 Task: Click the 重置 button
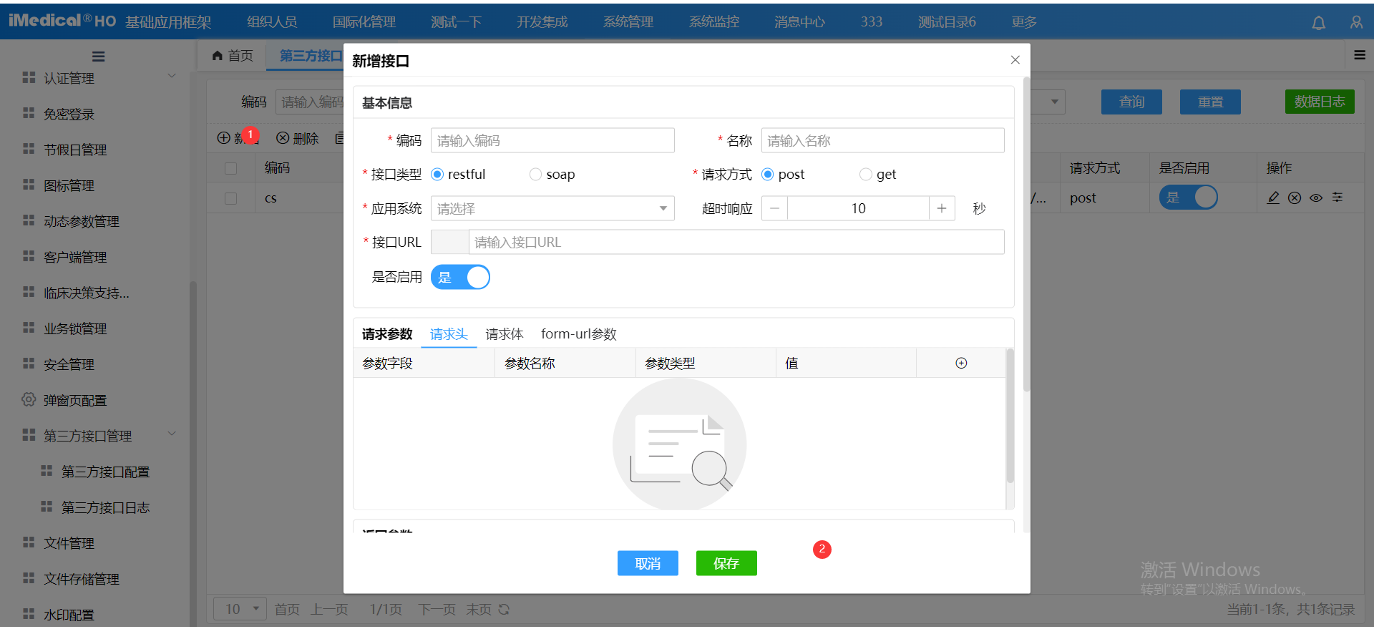click(1210, 102)
